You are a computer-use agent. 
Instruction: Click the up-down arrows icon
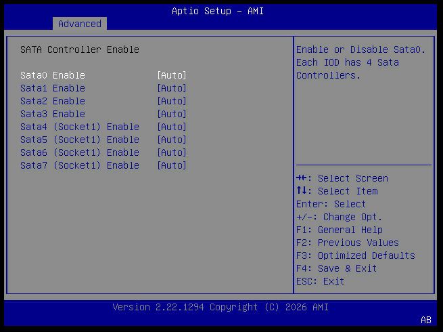pyautogui.click(x=302, y=190)
